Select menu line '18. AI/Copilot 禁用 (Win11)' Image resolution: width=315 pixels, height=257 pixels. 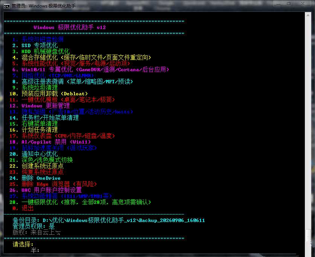pos(50,142)
